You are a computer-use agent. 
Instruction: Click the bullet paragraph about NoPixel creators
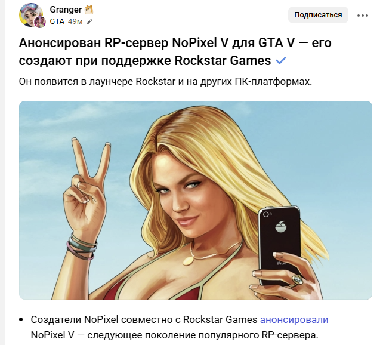click(x=180, y=327)
